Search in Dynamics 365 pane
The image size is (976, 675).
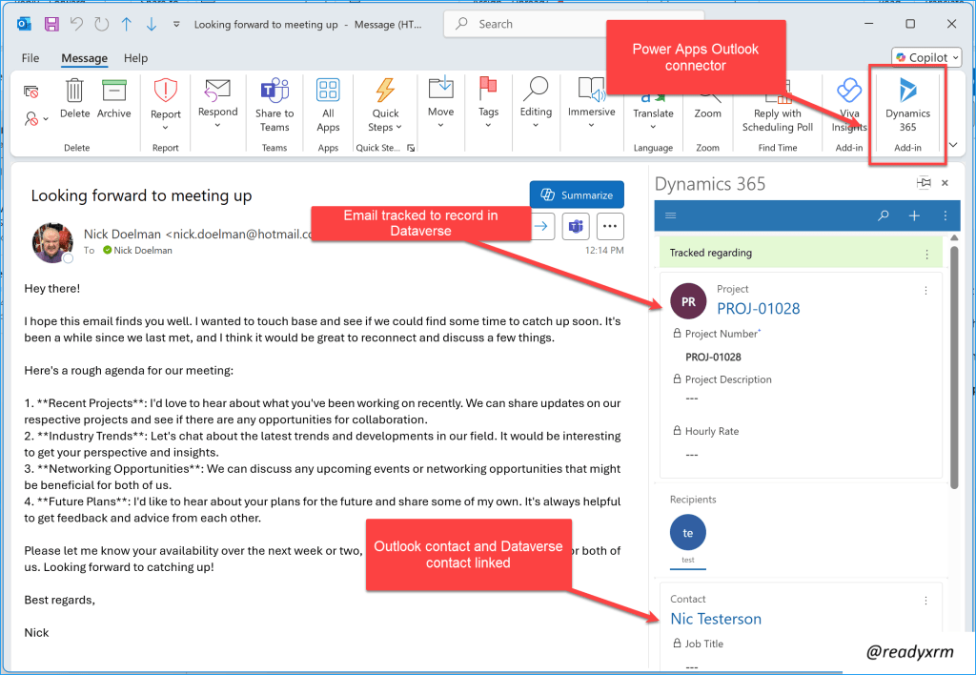(884, 215)
